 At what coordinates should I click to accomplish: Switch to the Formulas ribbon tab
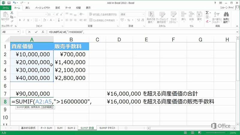click(58, 8)
